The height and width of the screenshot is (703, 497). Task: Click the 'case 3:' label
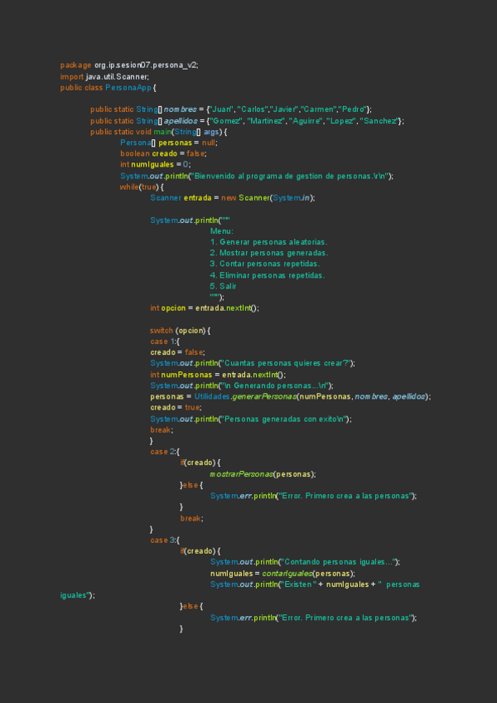pos(162,541)
